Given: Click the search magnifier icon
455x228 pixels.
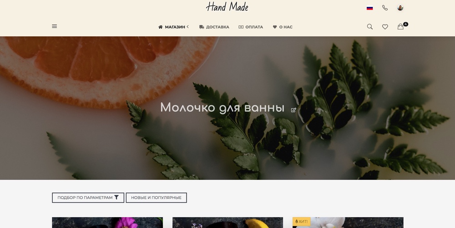Looking at the screenshot, I should (369, 27).
